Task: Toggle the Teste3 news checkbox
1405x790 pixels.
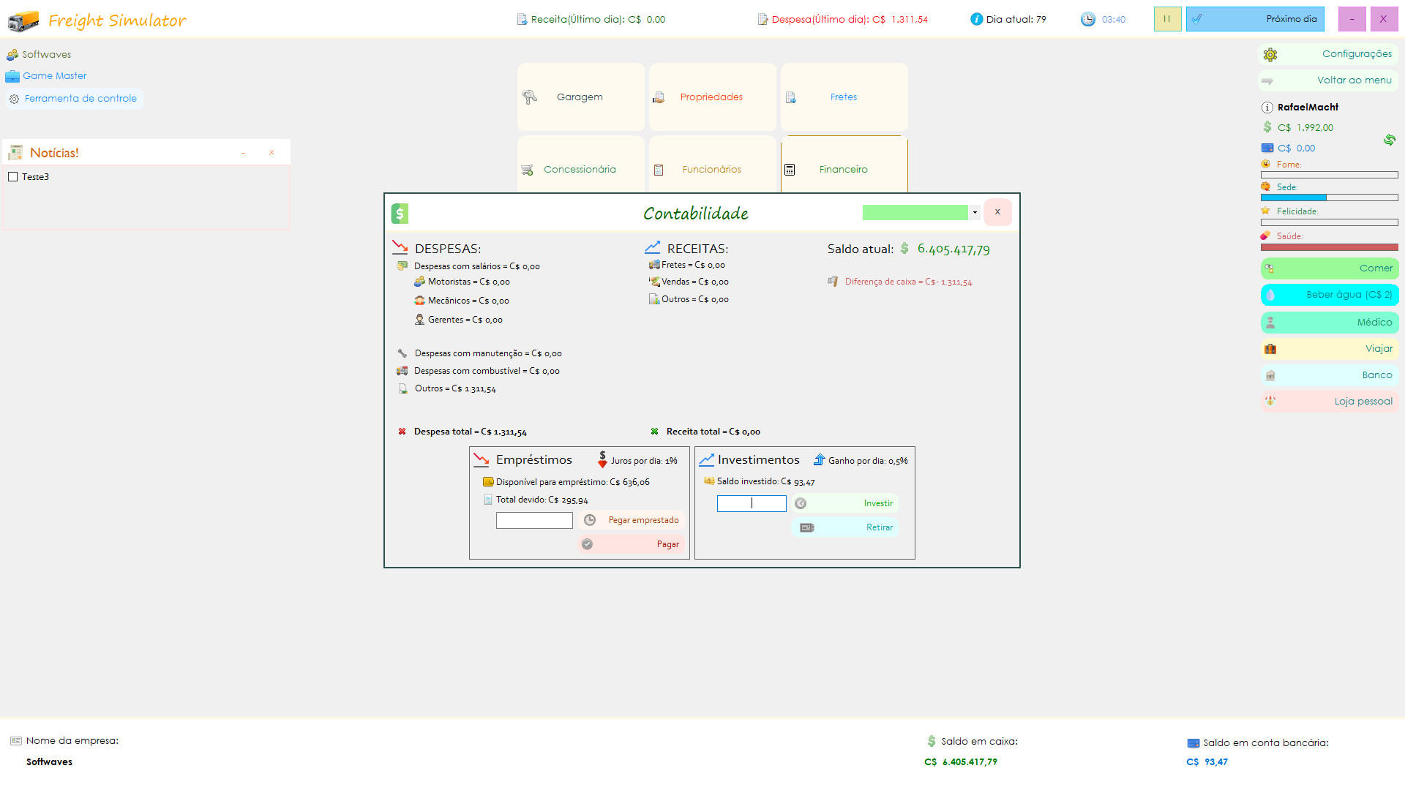Action: pyautogui.click(x=13, y=177)
